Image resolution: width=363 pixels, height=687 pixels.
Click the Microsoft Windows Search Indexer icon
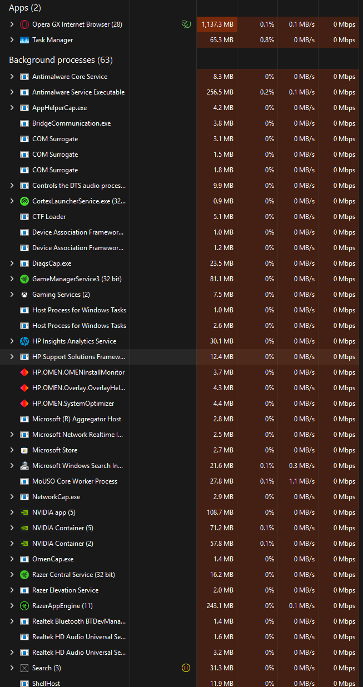click(24, 466)
